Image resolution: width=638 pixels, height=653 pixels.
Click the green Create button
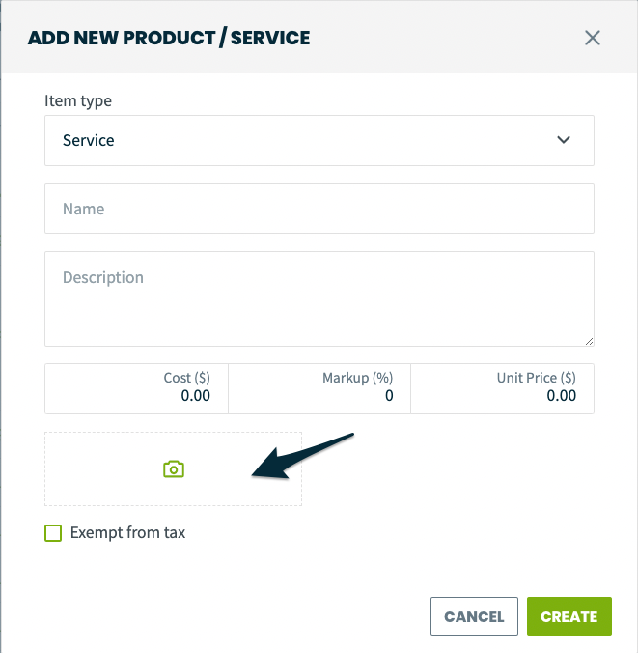point(569,616)
